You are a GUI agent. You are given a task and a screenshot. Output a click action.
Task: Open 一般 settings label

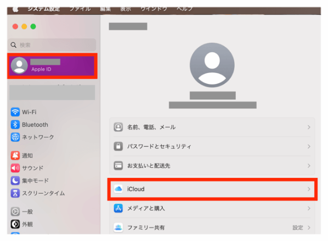(x=27, y=211)
